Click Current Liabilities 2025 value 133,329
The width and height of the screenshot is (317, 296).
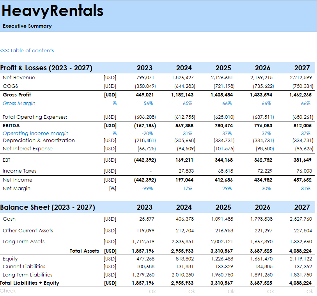(224, 266)
